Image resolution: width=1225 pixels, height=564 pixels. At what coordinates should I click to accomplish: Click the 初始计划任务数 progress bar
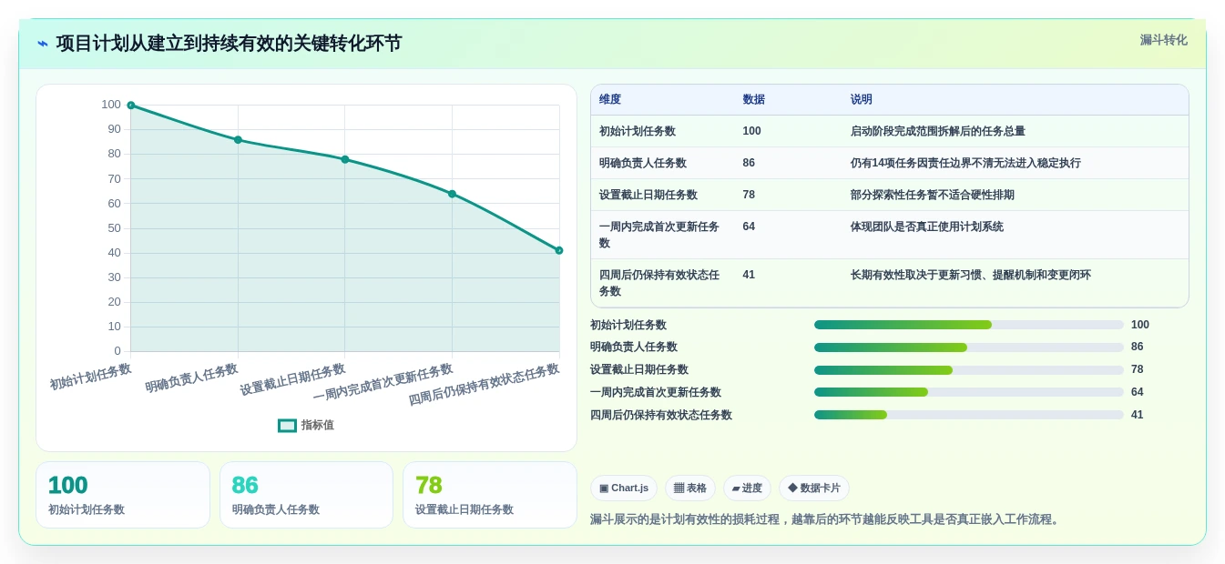[969, 325]
